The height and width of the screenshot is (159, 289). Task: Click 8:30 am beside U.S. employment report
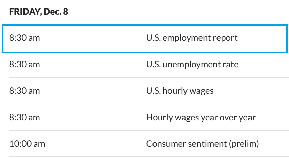point(24,38)
